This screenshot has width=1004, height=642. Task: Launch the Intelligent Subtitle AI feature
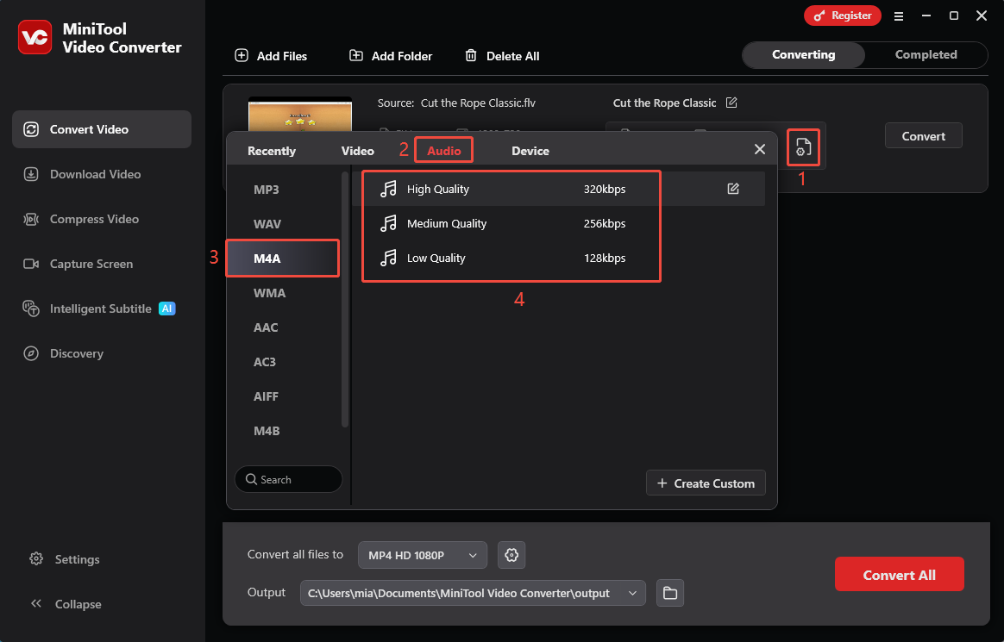pos(97,308)
